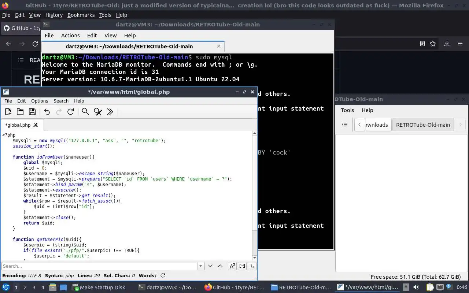This screenshot has height=293, width=469.
Task: Open Firefox's Bookmarks menu
Action: coord(81,15)
